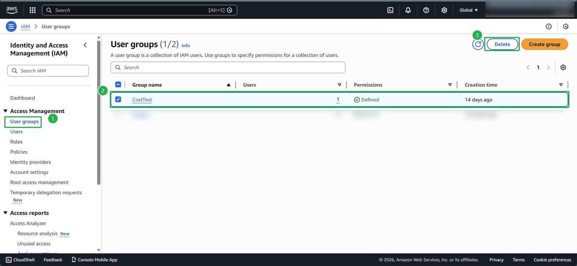Open the info panel icon
The width and height of the screenshot is (577, 266).
[x=549, y=26]
